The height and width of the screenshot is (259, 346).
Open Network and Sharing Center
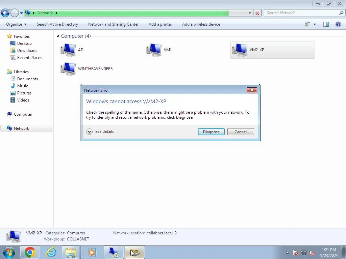[114, 24]
